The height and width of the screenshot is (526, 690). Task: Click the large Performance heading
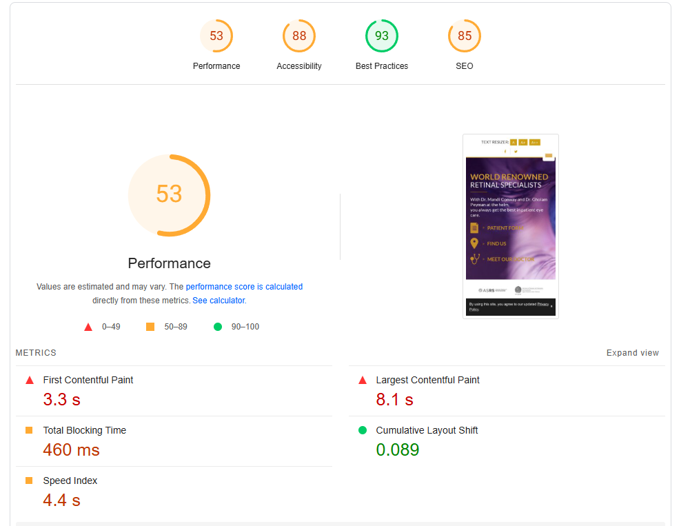[169, 263]
